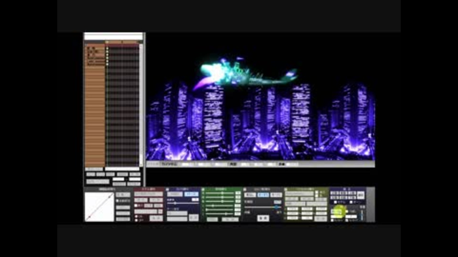Toggle the auto-interpolation checkbox beside the curve
The width and height of the screenshot is (458, 257).
click(x=117, y=201)
